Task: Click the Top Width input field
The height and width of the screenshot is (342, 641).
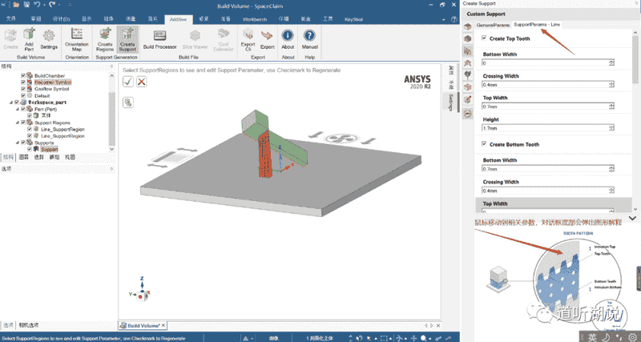Action: point(548,107)
